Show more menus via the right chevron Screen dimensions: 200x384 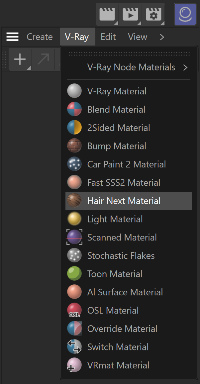coord(162,37)
